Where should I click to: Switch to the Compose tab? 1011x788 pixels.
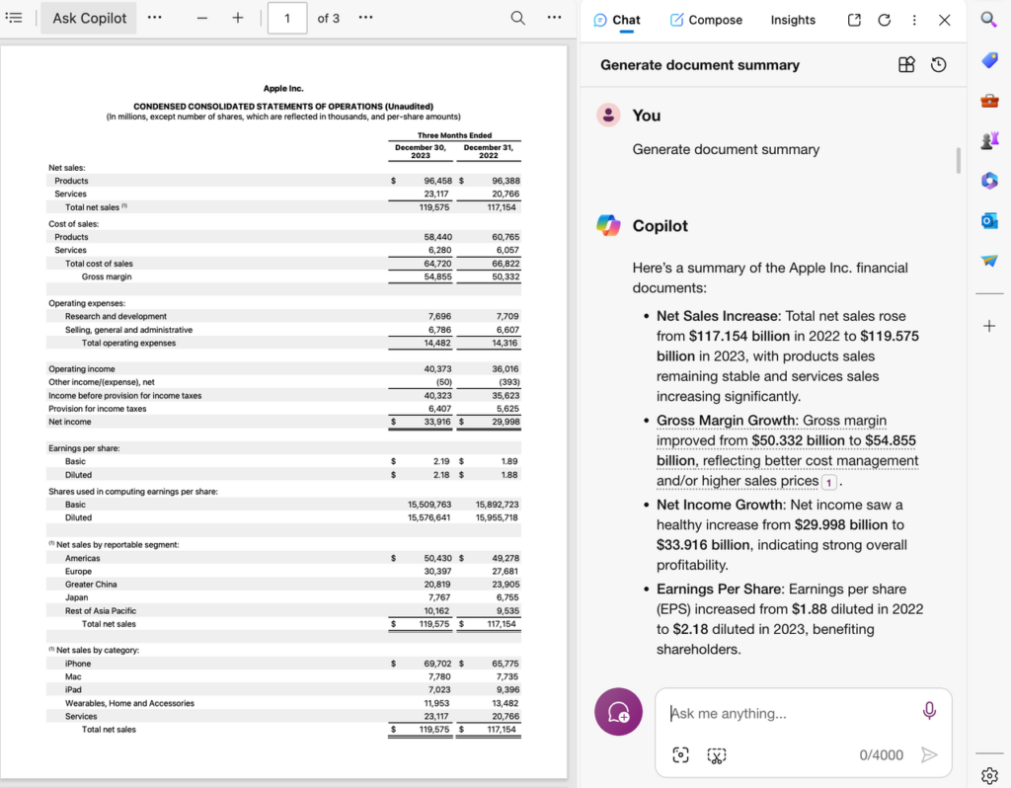(x=706, y=20)
